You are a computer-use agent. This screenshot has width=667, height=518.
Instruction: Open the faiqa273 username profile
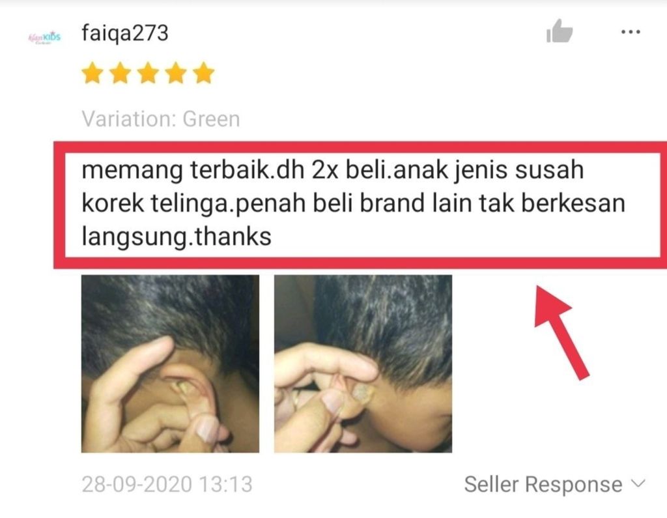tap(125, 33)
